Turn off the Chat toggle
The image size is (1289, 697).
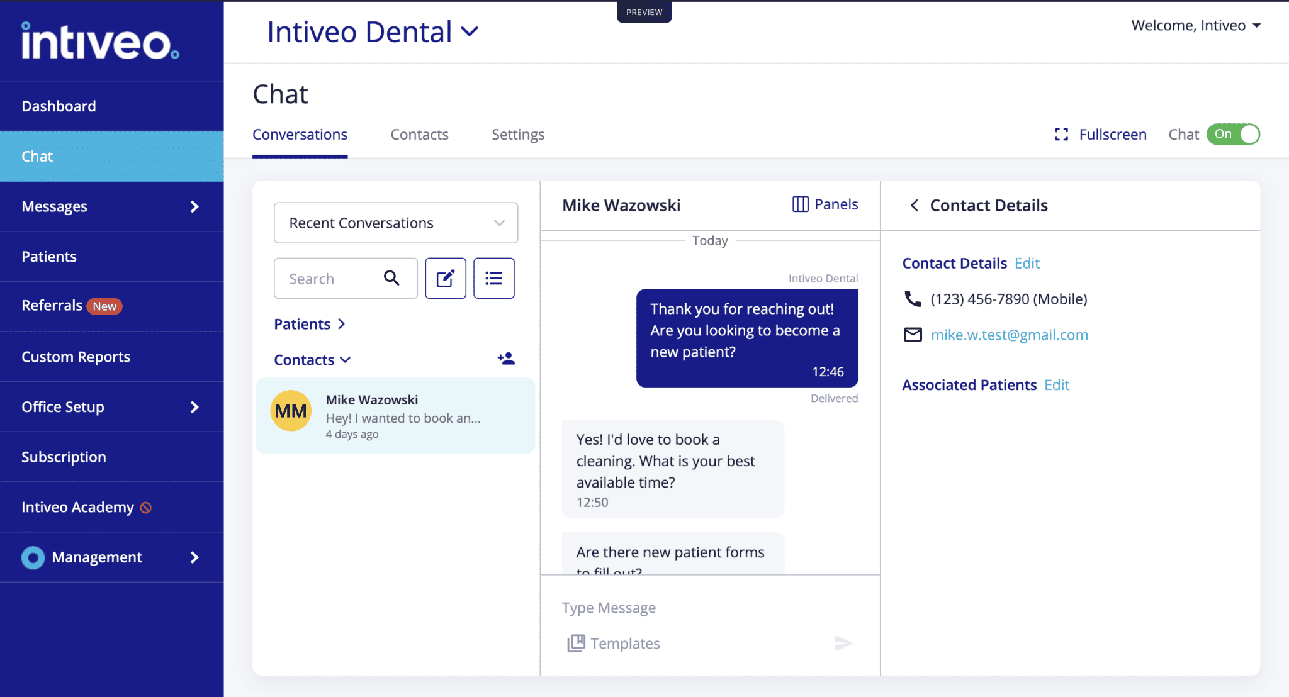point(1233,135)
